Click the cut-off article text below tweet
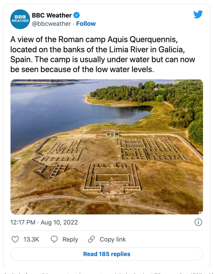214x274 pixels. pyautogui.click(x=107, y=273)
